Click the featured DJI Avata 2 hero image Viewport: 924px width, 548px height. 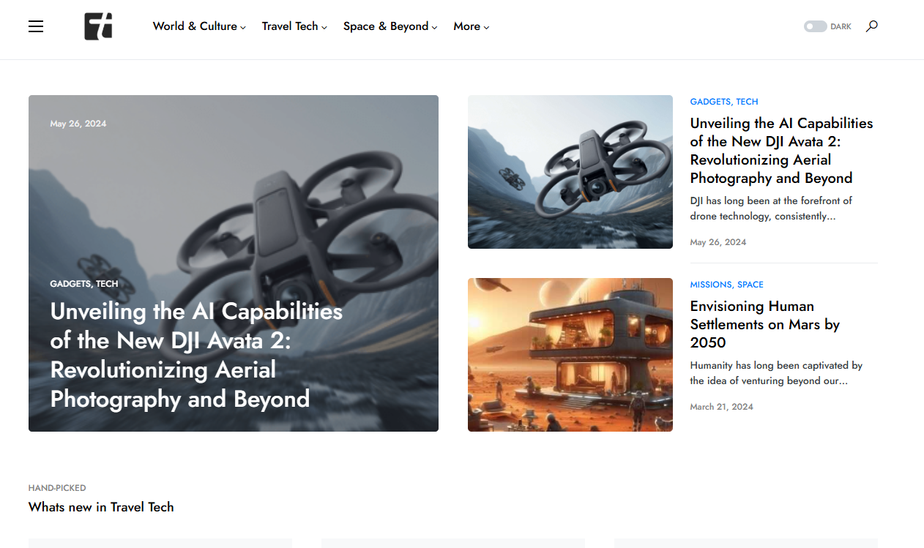pyautogui.click(x=233, y=262)
